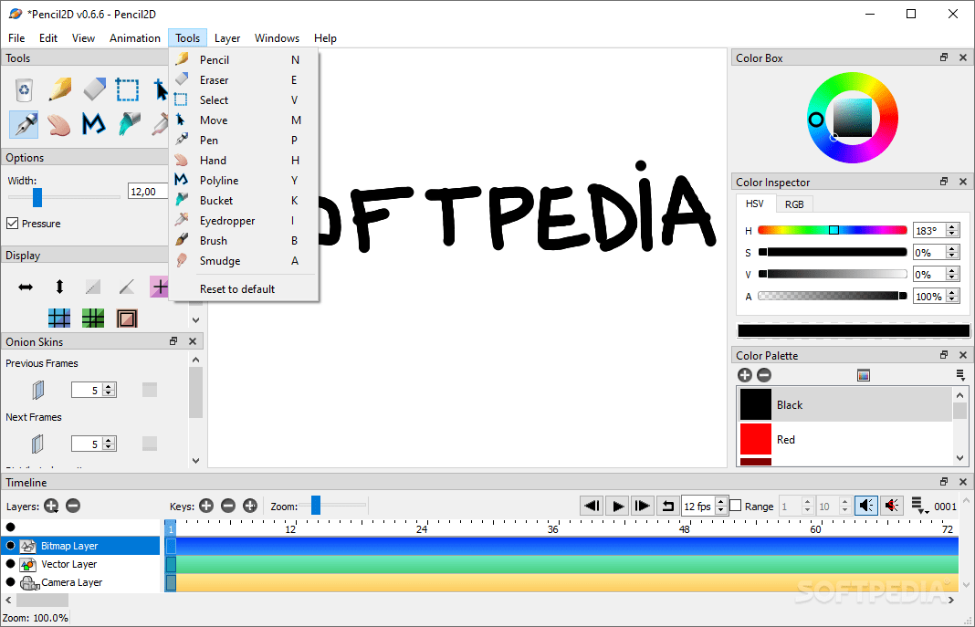The image size is (975, 627).
Task: Open the timeline options dropdown
Action: point(919,506)
